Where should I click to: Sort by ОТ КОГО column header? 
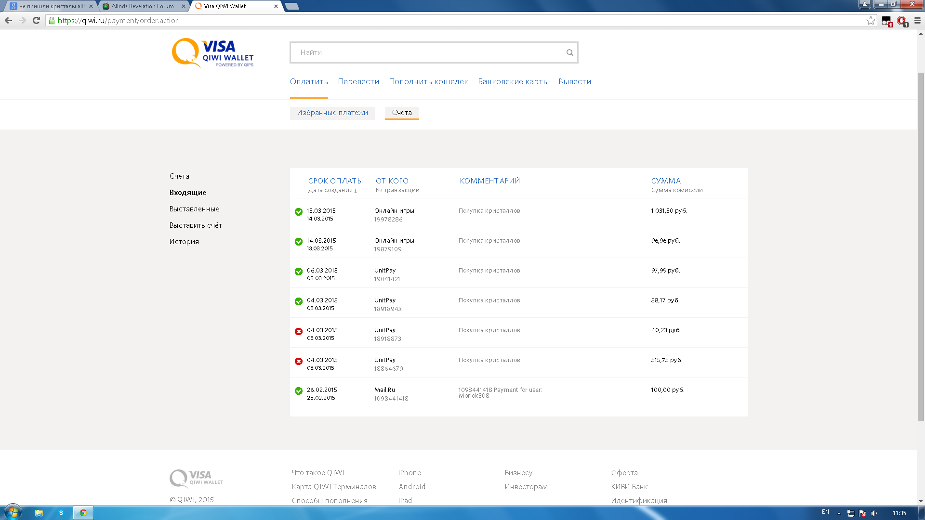click(392, 181)
